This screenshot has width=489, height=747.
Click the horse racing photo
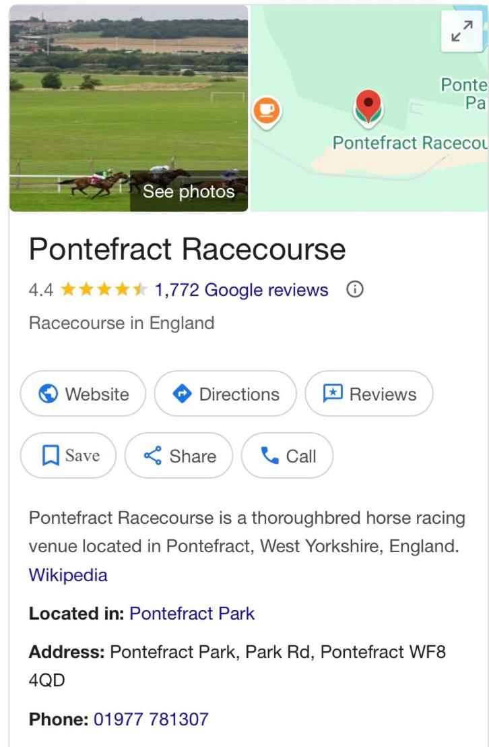(129, 108)
